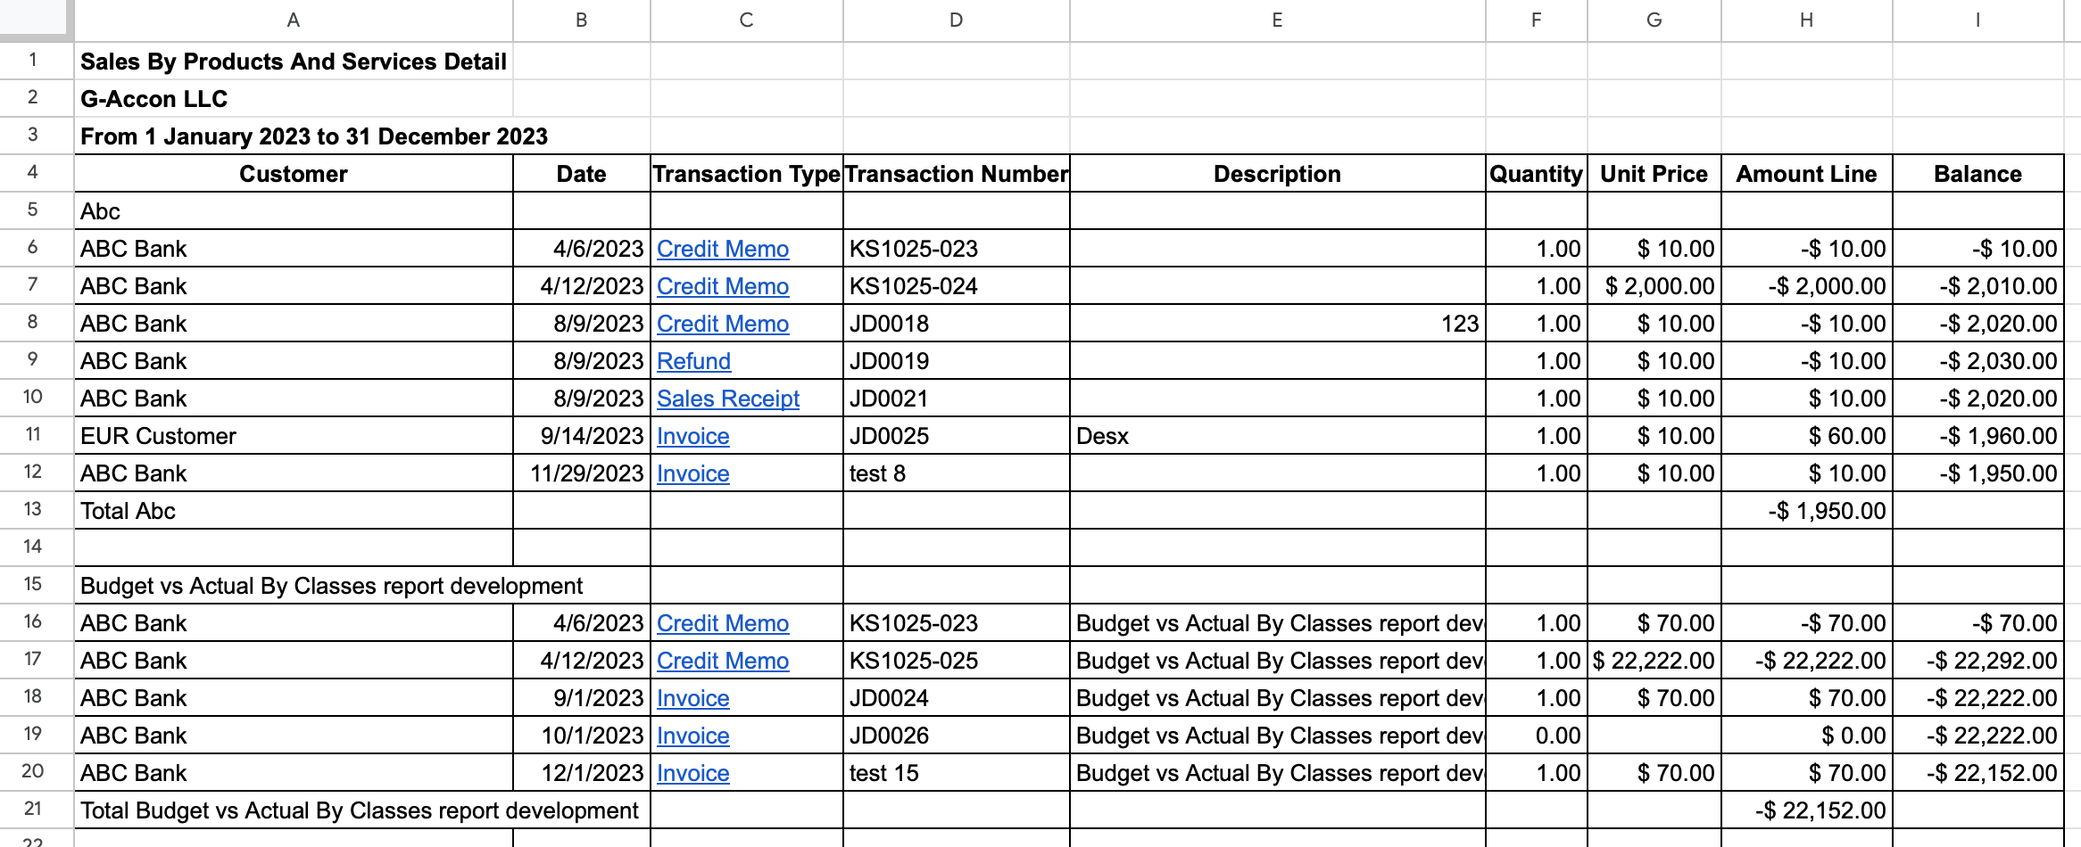The image size is (2081, 847).
Task: Open Credit Memo link in row 16
Action: [x=723, y=623]
